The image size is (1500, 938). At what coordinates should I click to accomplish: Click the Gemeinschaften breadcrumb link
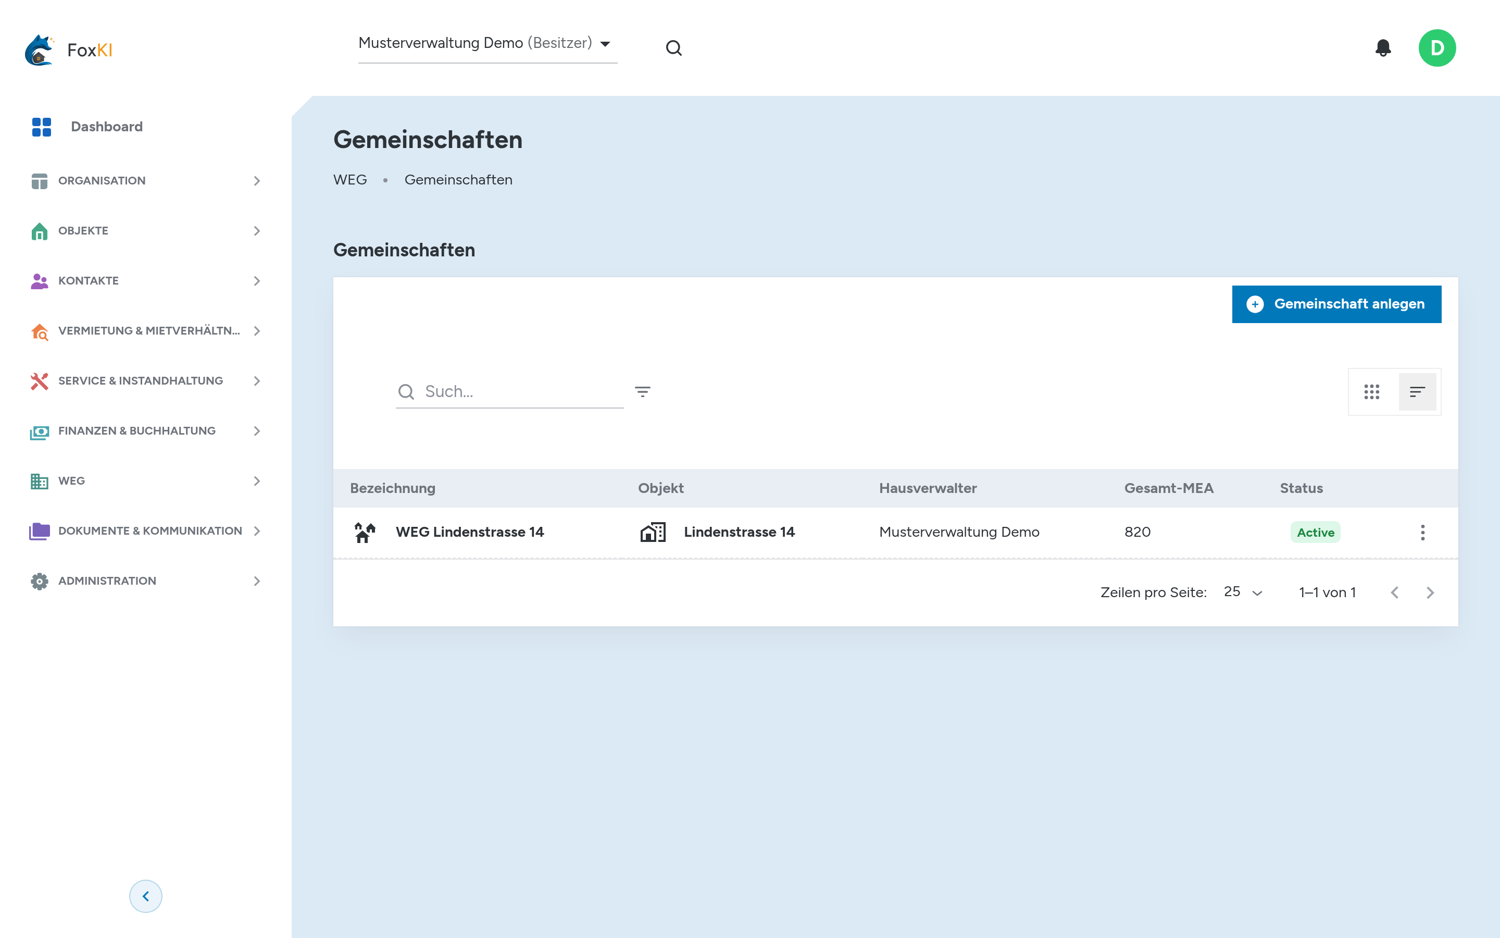(x=459, y=180)
